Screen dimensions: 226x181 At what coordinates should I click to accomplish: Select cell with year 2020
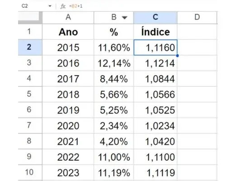68,126
